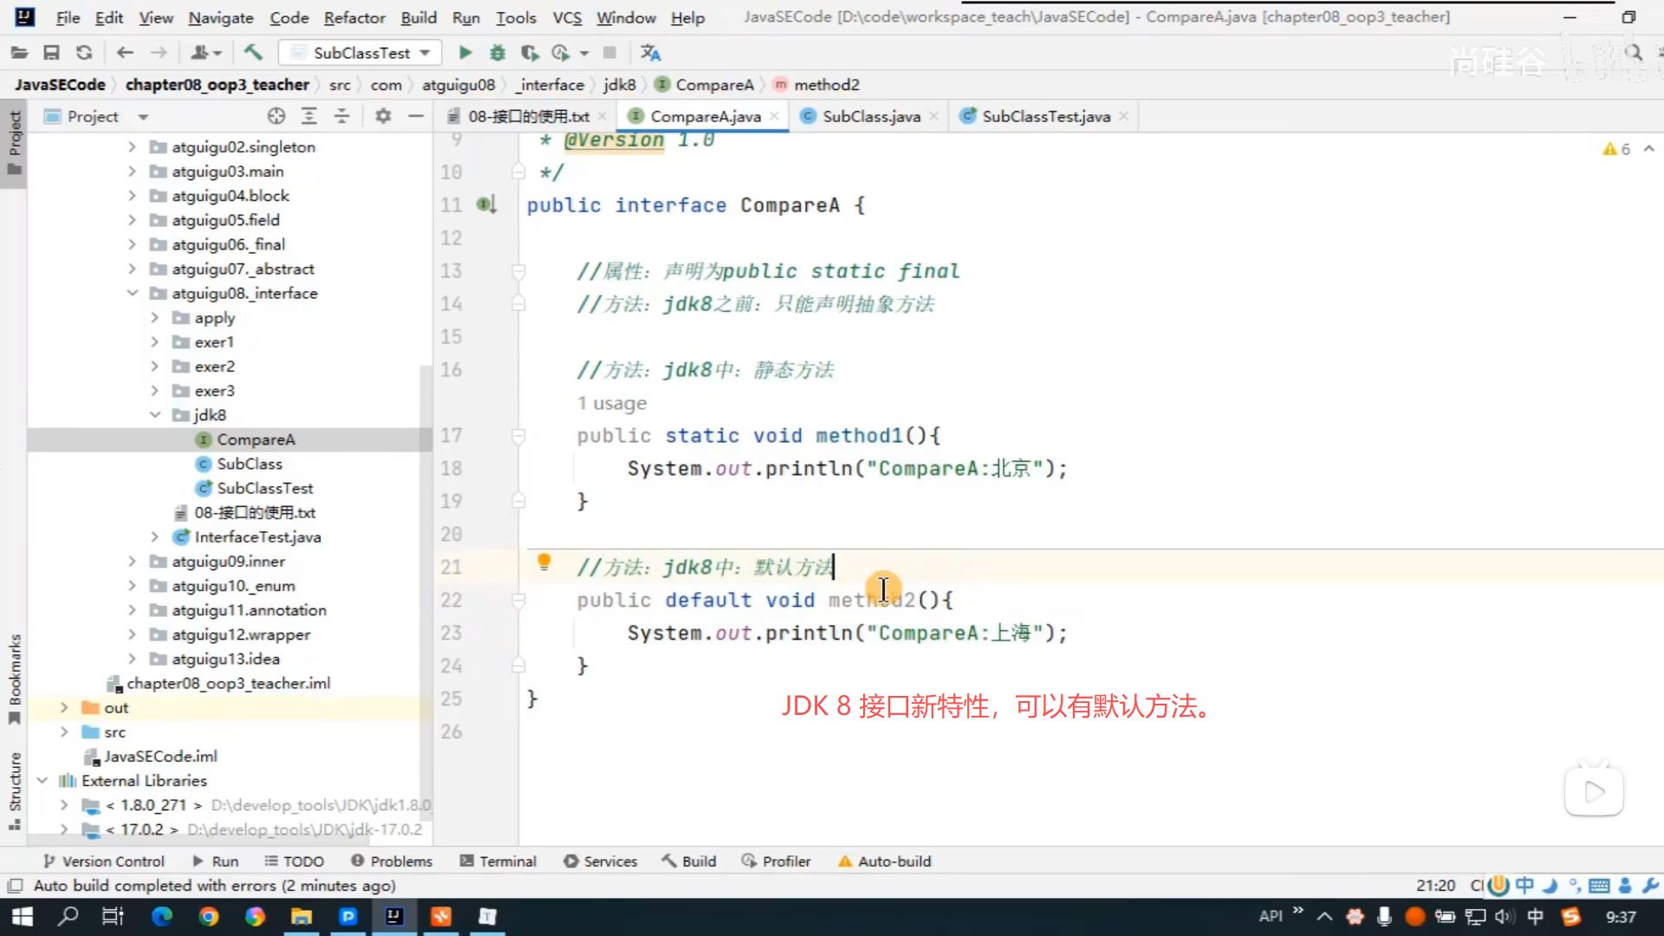The width and height of the screenshot is (1664, 936).
Task: Open Project panel settings gear
Action: [383, 116]
